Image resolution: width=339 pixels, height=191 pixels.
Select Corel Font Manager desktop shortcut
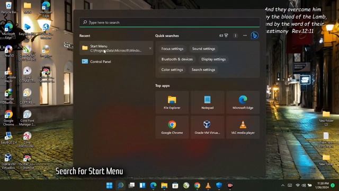pos(27,118)
